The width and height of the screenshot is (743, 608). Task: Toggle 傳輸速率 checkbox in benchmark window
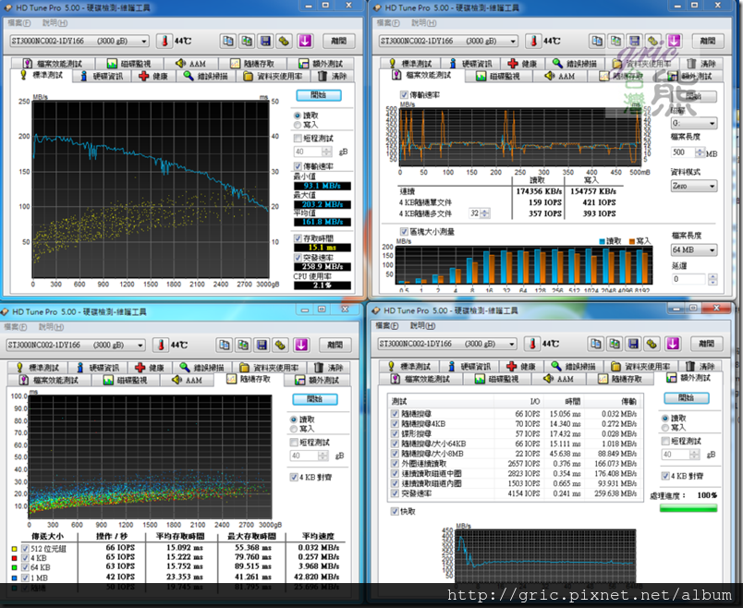[298, 166]
